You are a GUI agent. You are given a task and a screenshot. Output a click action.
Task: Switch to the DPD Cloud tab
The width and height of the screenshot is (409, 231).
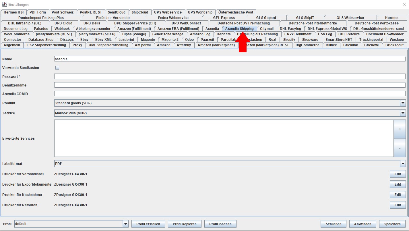(x=63, y=23)
